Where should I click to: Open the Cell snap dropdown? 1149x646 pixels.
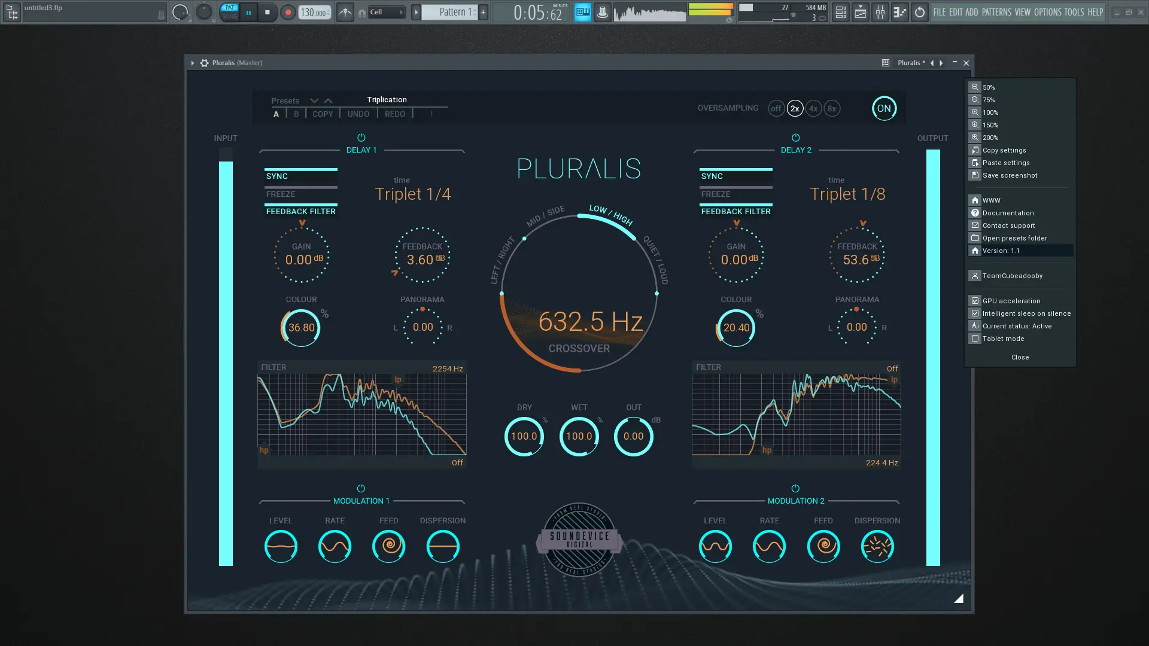(x=387, y=12)
